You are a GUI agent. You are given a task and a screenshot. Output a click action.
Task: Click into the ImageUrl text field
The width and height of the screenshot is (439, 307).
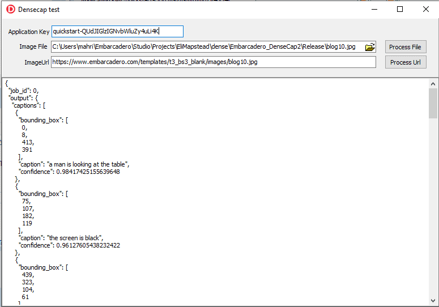point(214,62)
